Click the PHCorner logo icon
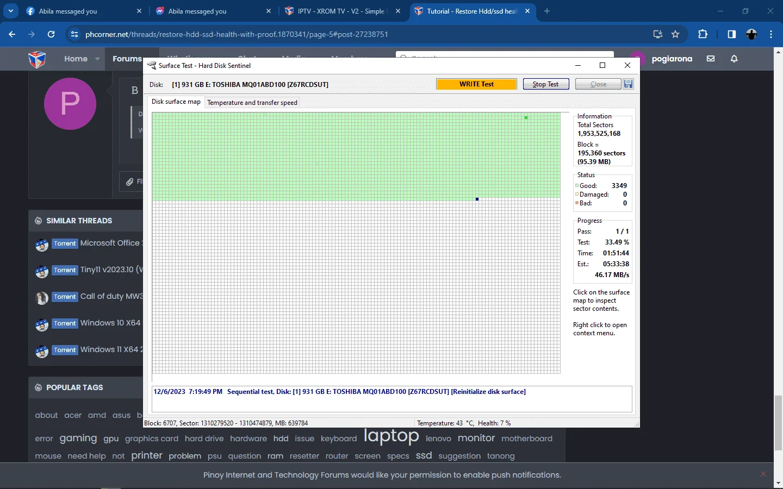 coord(37,59)
